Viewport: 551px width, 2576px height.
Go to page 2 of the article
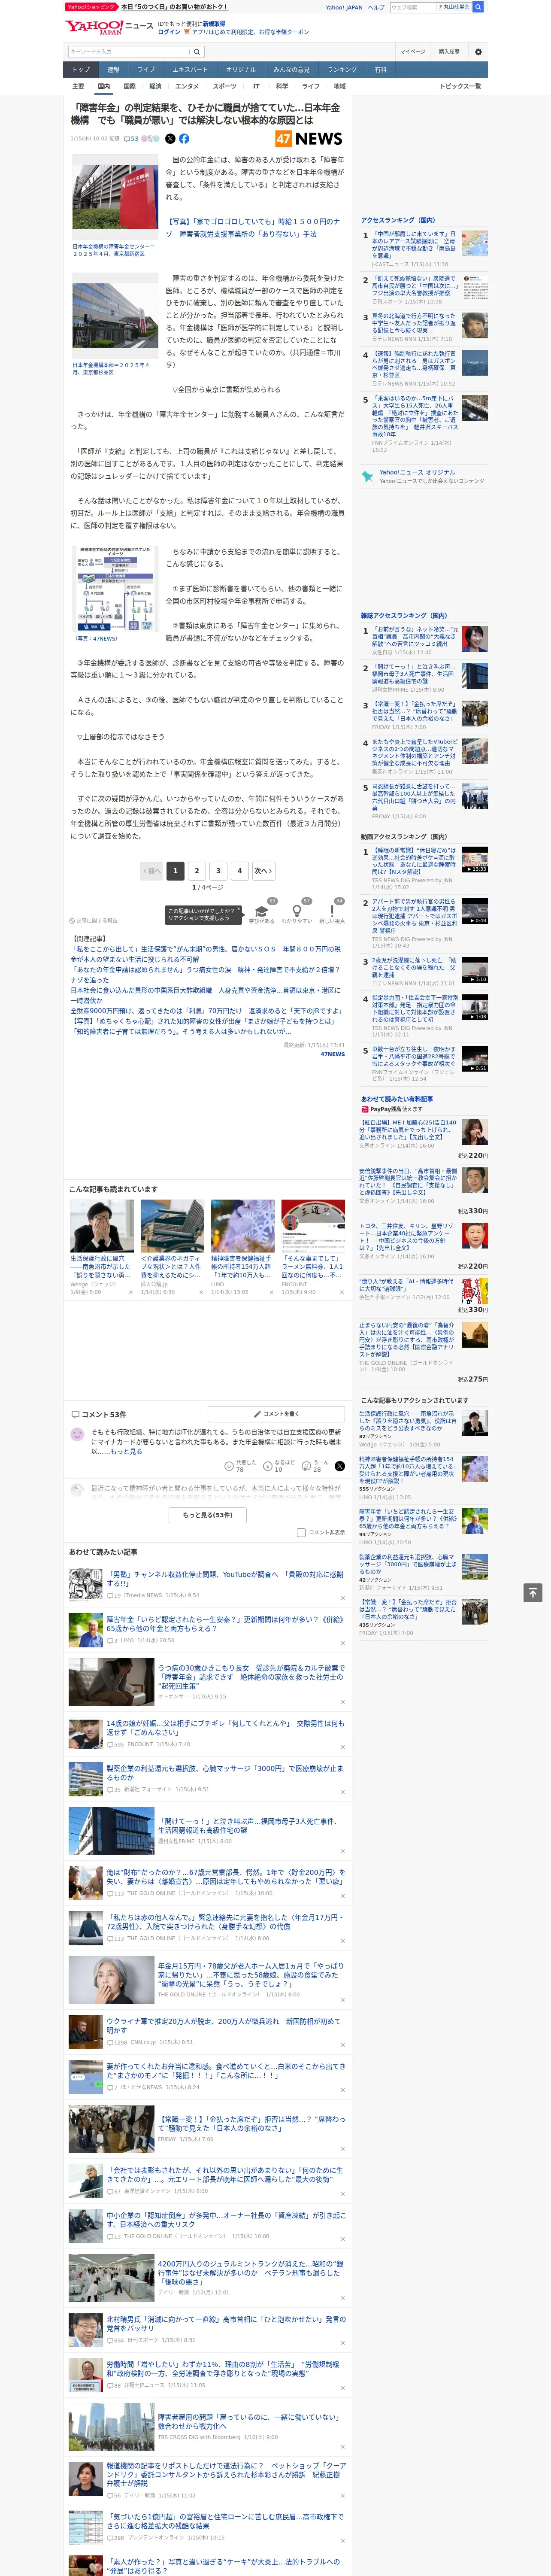tap(197, 871)
